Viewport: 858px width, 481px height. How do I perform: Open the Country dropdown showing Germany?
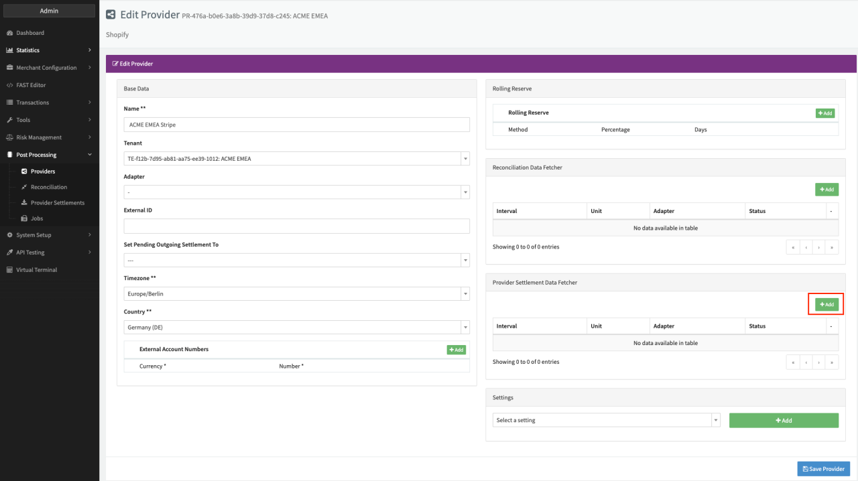pos(296,328)
